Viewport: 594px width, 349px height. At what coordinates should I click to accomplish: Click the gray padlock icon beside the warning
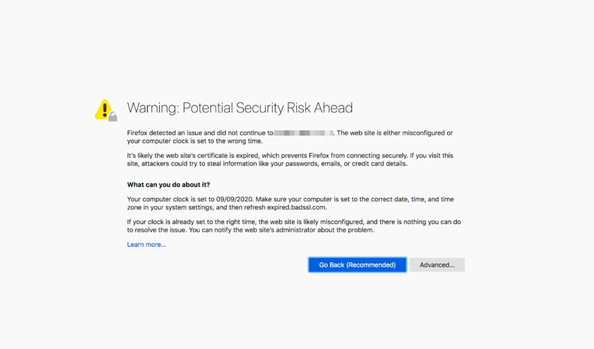pyautogui.click(x=113, y=117)
